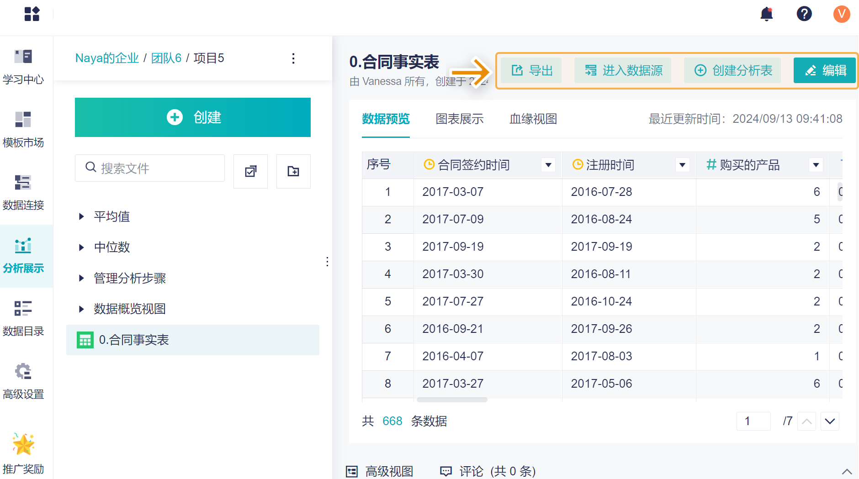Click 购买的产品 number type icon
The width and height of the screenshot is (859, 479).
(x=711, y=164)
